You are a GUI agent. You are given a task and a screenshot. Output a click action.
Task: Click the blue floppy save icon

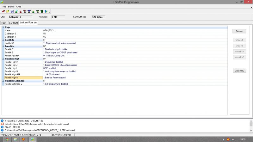(x=12, y=11)
